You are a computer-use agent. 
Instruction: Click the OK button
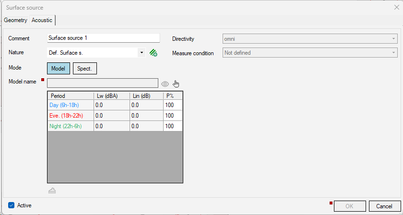click(350, 206)
